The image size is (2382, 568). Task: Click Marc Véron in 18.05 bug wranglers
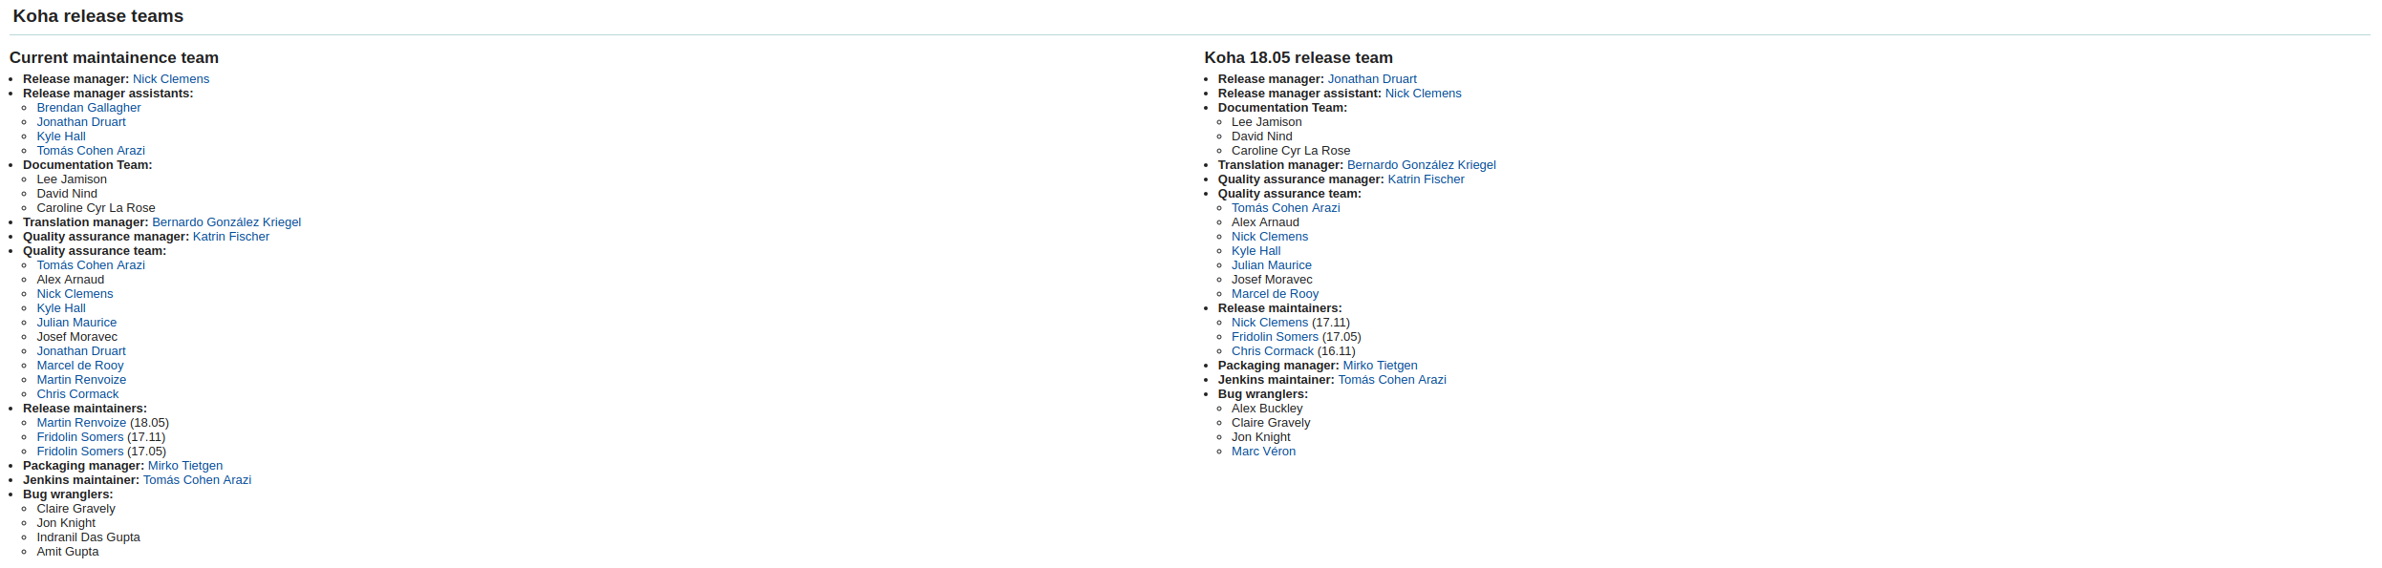coord(1263,452)
